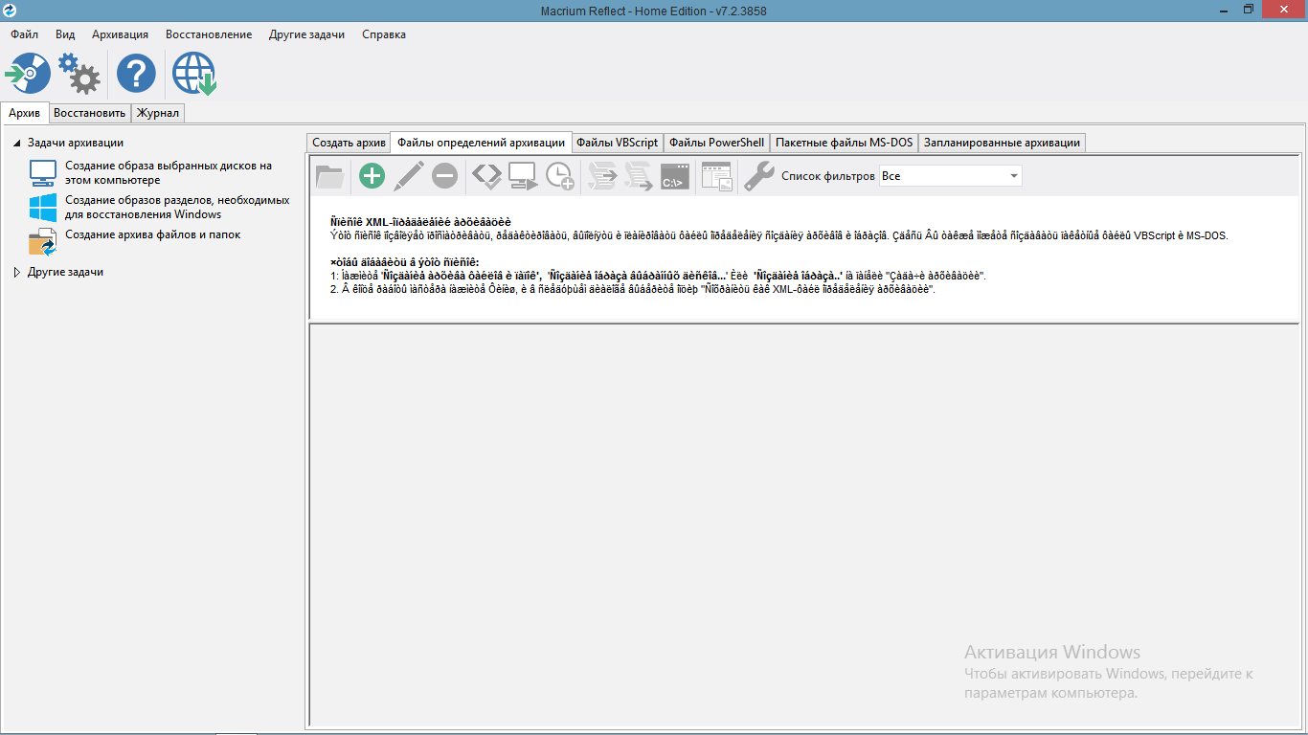
Task: Select Создание архива файлов и папок
Action: pos(152,234)
